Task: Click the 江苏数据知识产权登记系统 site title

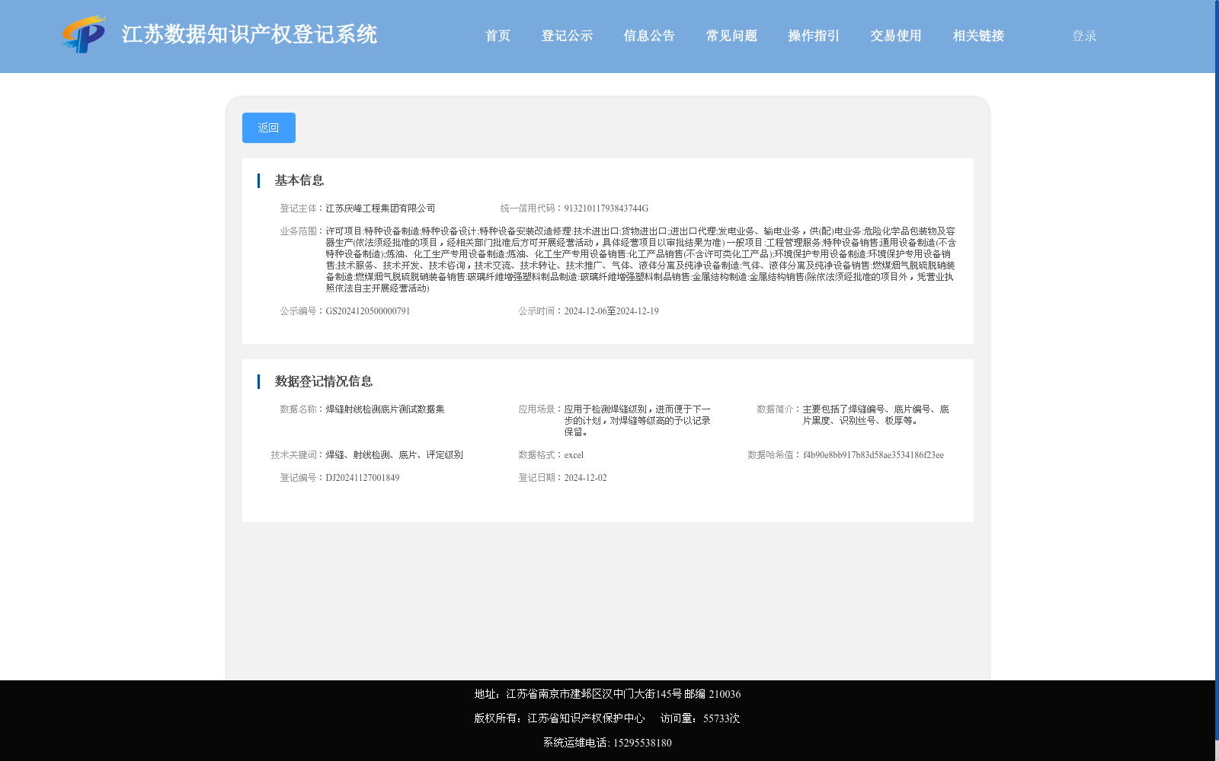Action: click(249, 34)
